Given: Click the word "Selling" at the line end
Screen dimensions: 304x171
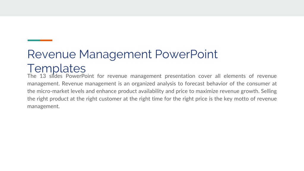Looking at the screenshot, I should tap(269, 91).
